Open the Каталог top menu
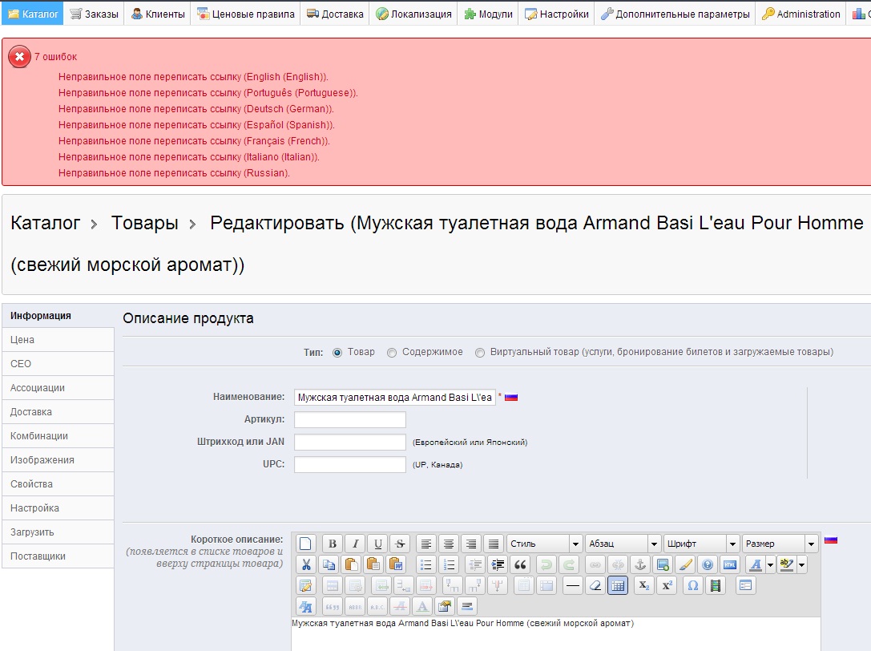871x651 pixels. tap(33, 14)
